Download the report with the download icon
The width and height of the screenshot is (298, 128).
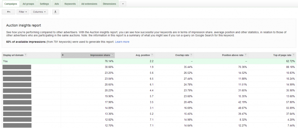(56, 12)
